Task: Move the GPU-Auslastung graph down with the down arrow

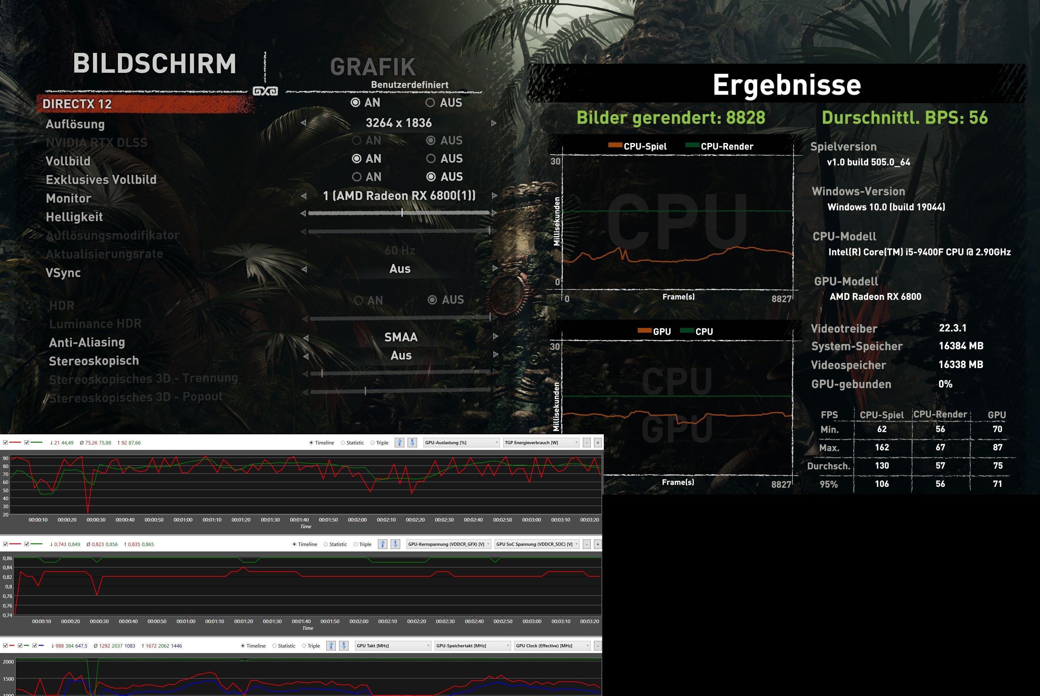Action: pyautogui.click(x=412, y=443)
